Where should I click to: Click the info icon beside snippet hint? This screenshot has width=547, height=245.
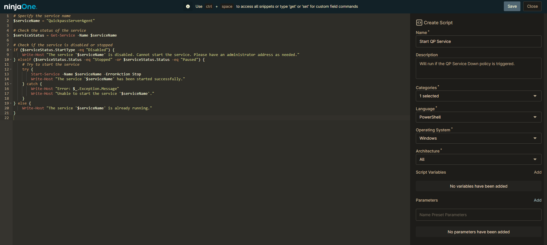tap(188, 7)
